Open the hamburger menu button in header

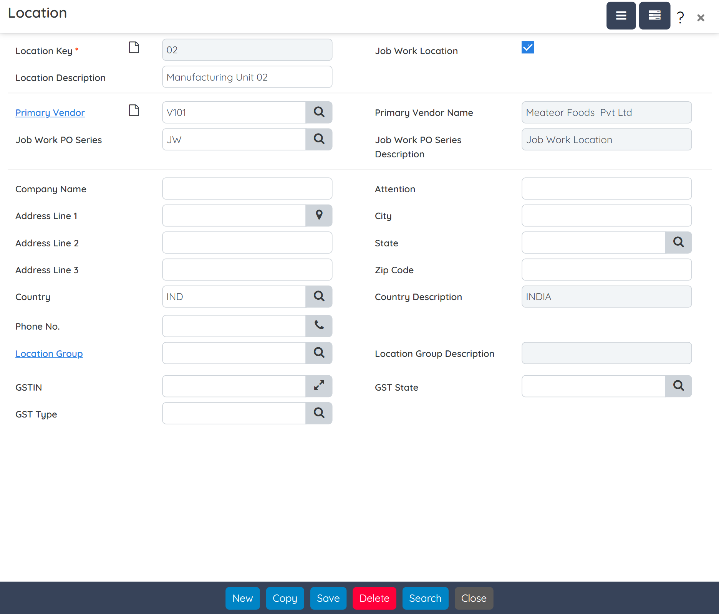point(621,16)
